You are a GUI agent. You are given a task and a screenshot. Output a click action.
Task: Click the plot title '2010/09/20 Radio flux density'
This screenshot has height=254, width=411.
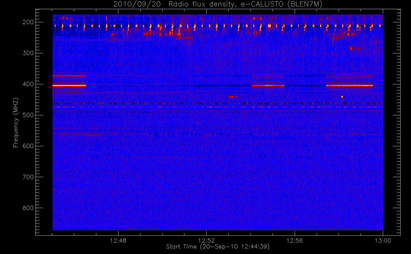(218, 4)
